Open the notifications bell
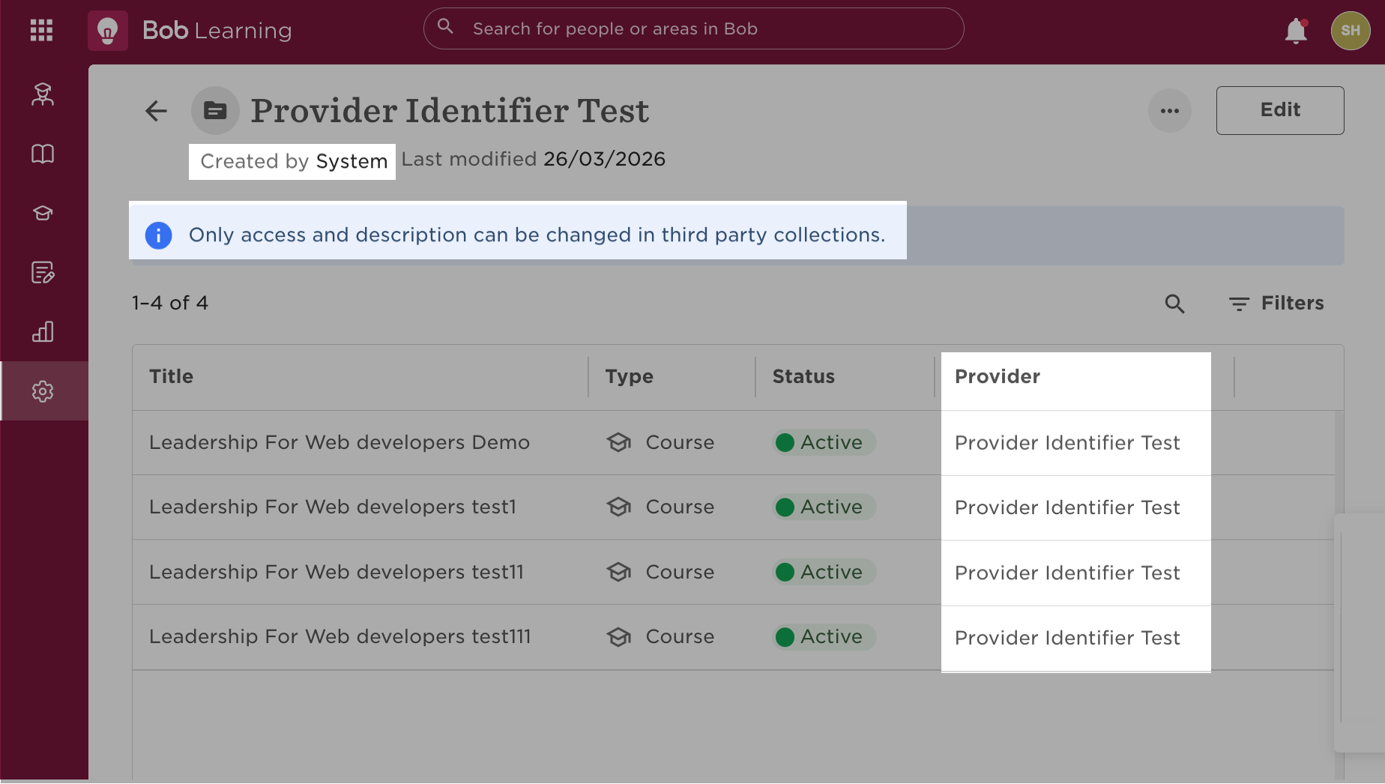Image resolution: width=1385 pixels, height=784 pixels. coord(1296,31)
